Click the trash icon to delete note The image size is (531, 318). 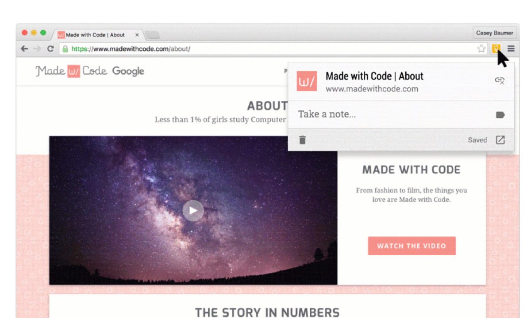(302, 140)
